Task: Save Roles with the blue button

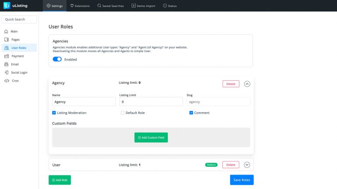Action: [x=242, y=180]
